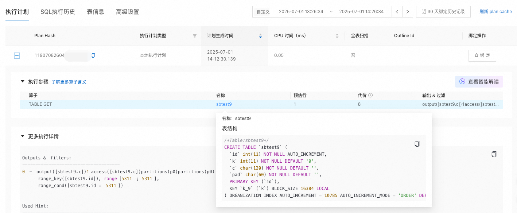
Task: Click the 名称: sbtest9 popup label
Action: click(x=236, y=119)
